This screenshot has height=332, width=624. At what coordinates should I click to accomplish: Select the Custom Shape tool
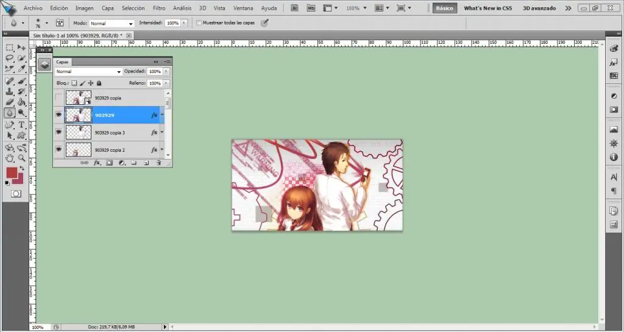21,136
